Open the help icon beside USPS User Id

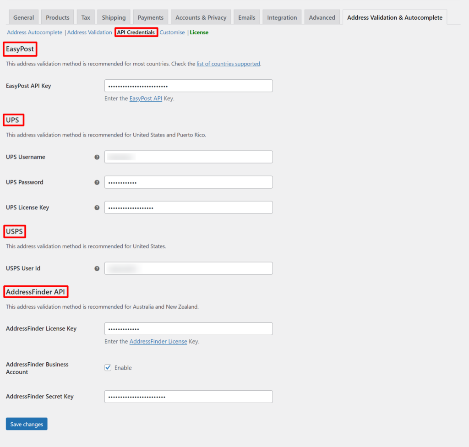97,268
